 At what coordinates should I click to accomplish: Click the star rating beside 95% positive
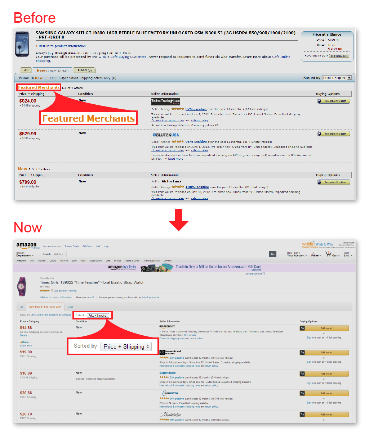click(178, 142)
